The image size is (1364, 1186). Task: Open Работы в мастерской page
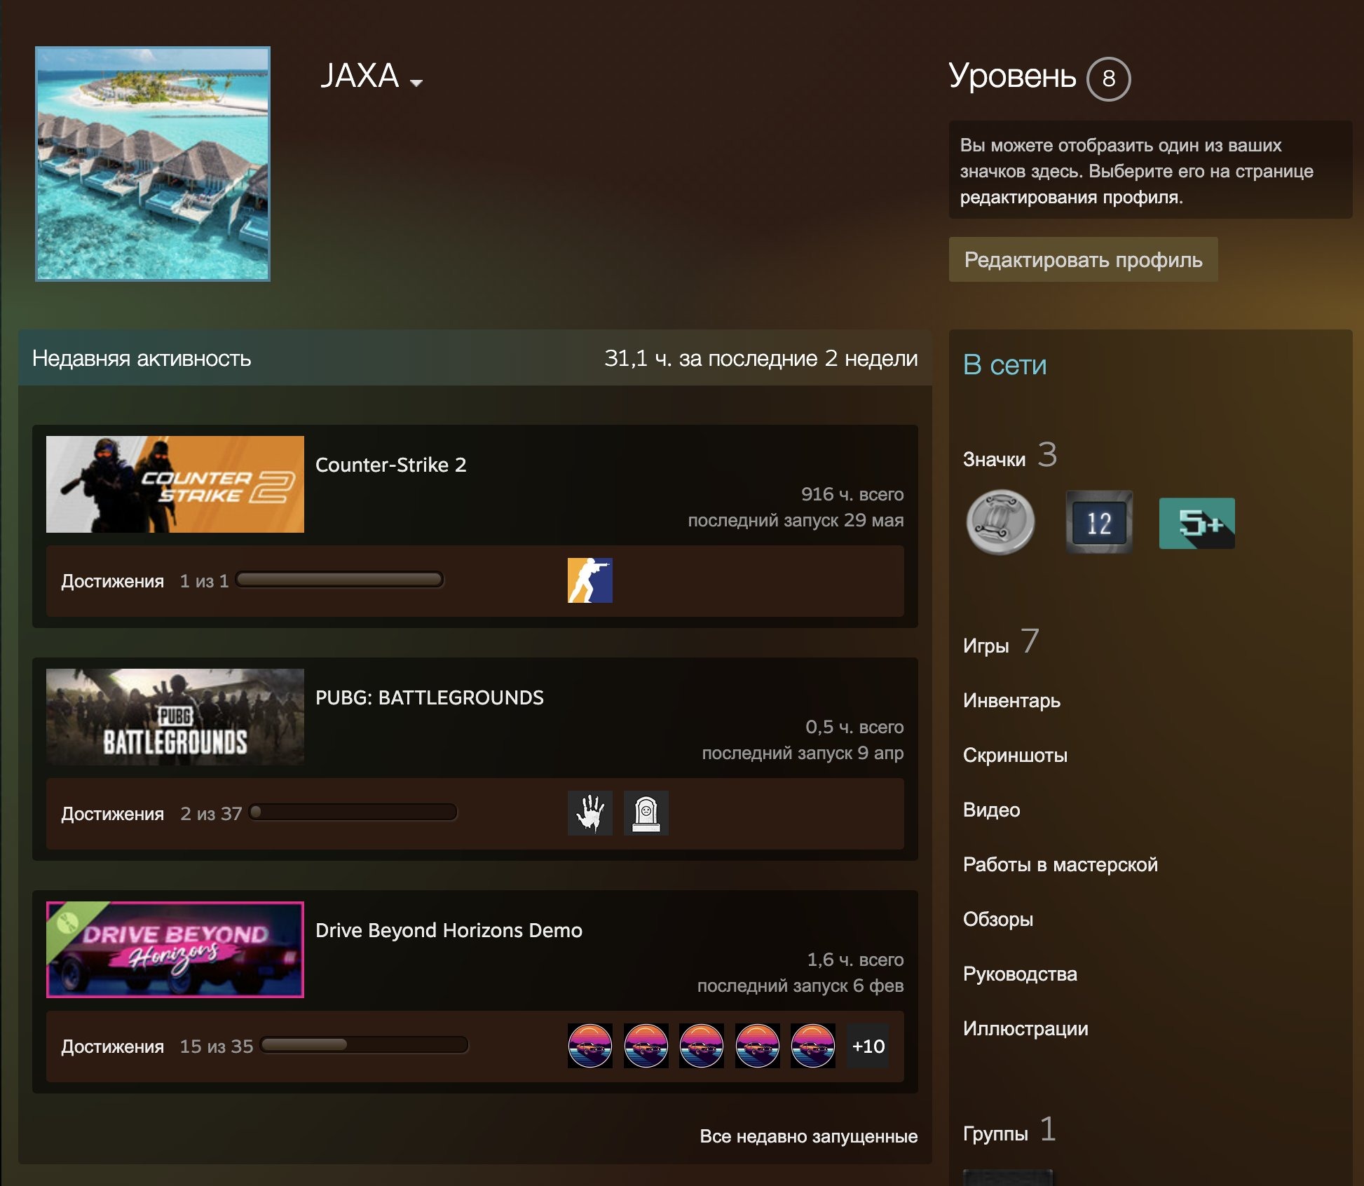[x=1060, y=864]
